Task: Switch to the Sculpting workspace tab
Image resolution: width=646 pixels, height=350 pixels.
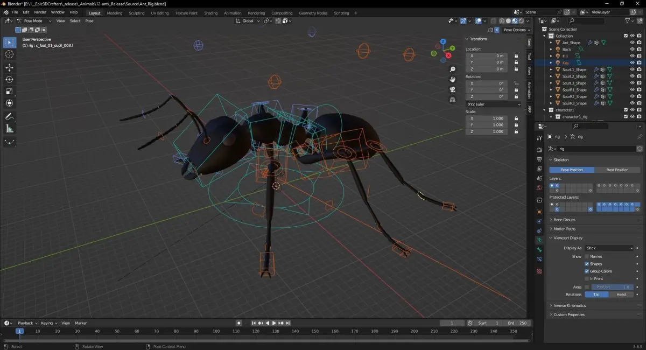Action: (136, 13)
